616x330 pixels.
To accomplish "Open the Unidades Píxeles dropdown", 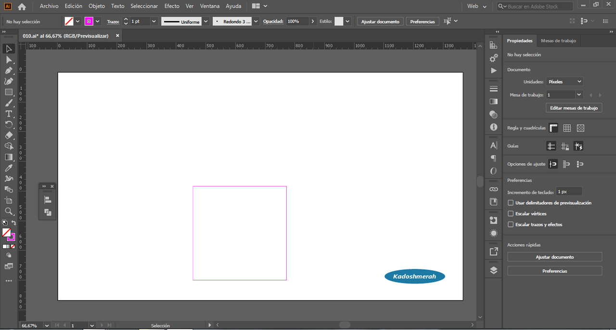I will (565, 82).
